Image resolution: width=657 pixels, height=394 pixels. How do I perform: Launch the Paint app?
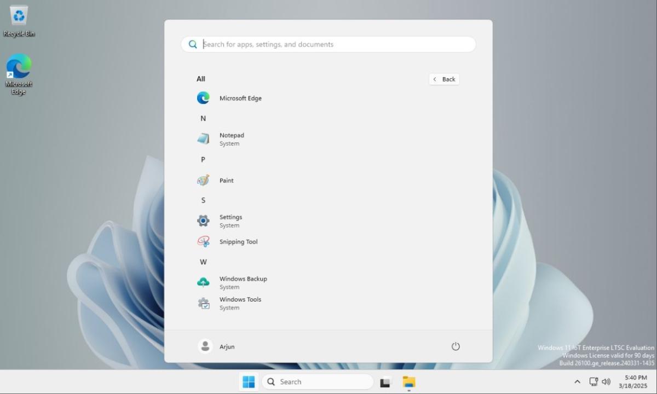[x=226, y=180]
